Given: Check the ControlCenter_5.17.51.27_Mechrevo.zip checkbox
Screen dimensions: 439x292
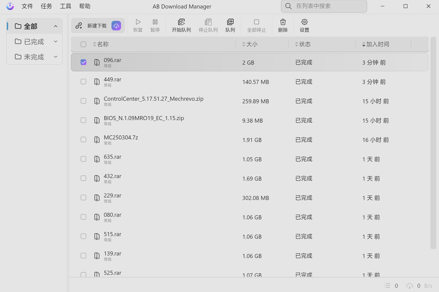Looking at the screenshot, I should 83,101.
